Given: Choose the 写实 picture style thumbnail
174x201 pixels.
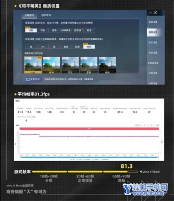Looking at the screenshot, I should click(x=70, y=65).
